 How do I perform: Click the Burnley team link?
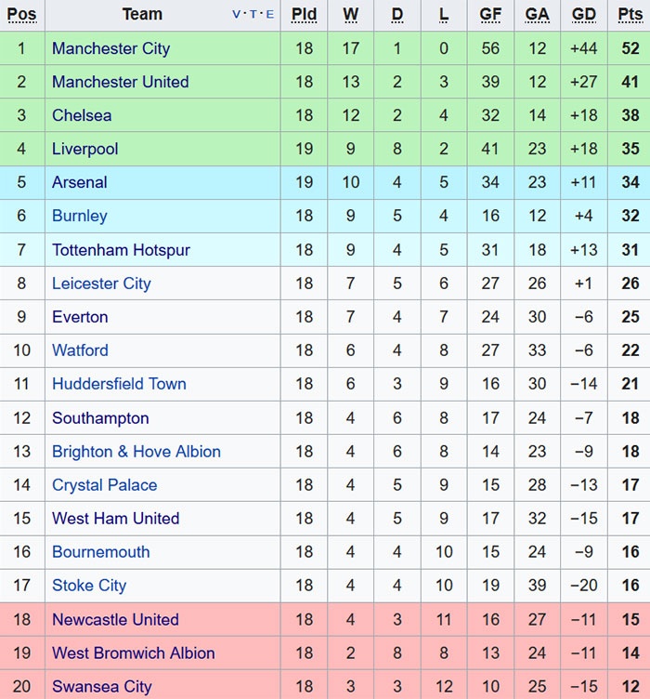coord(79,216)
